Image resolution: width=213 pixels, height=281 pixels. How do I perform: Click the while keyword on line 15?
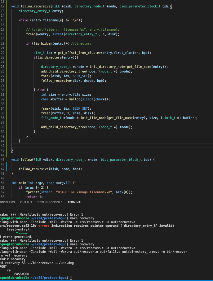pos(23,20)
